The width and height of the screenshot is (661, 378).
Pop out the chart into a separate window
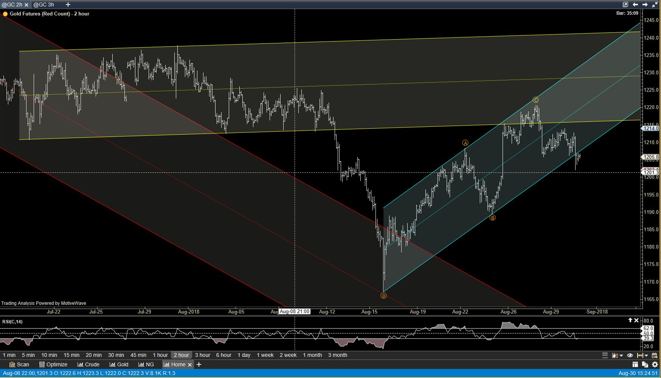coord(625,5)
